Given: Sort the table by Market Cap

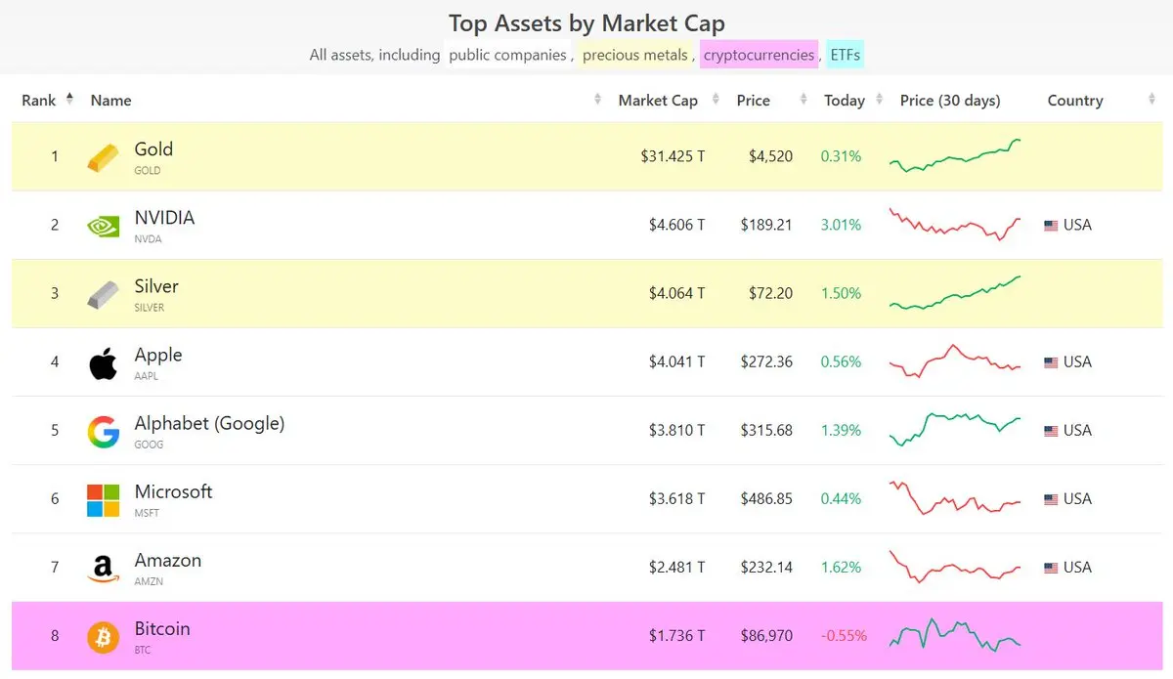Looking at the screenshot, I should pyautogui.click(x=658, y=100).
